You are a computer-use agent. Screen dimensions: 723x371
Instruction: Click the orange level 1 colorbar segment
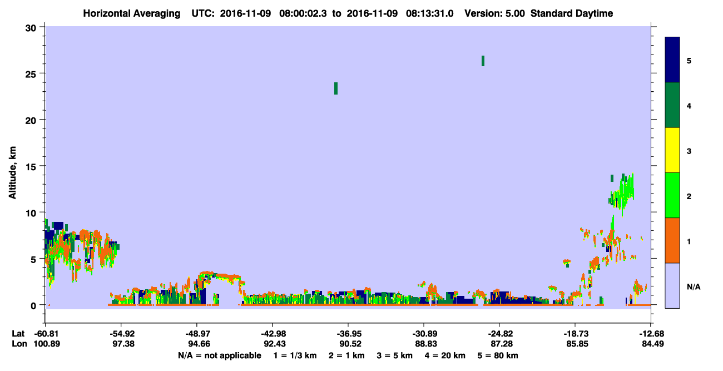point(672,240)
